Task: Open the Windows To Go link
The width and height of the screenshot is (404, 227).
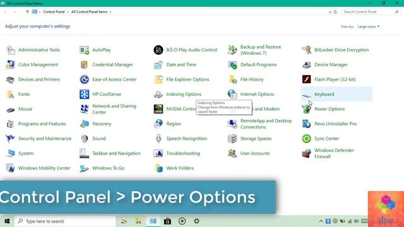Action: tap(108, 168)
